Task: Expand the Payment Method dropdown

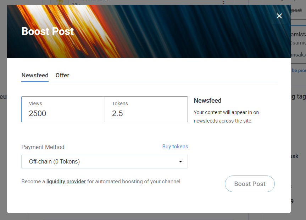Action: coord(105,161)
